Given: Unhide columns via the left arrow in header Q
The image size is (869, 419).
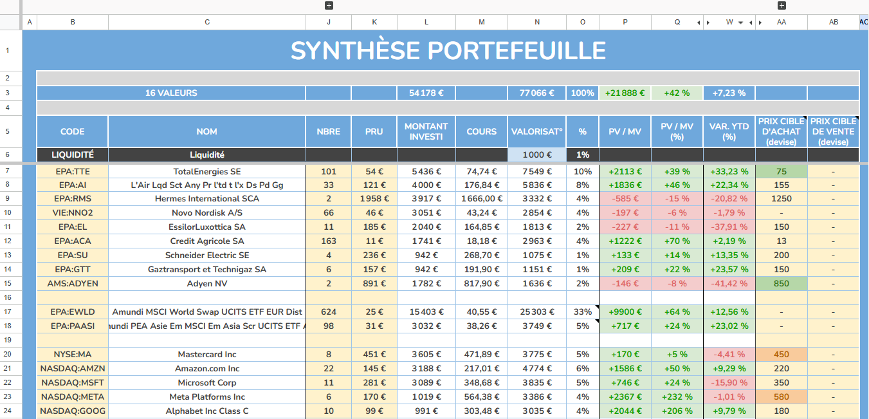Looking at the screenshot, I should (x=699, y=23).
